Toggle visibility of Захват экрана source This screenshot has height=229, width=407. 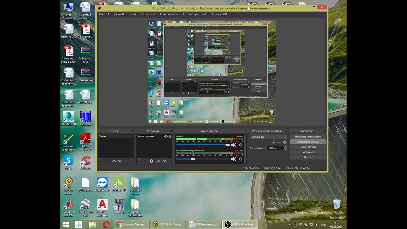[166, 136]
